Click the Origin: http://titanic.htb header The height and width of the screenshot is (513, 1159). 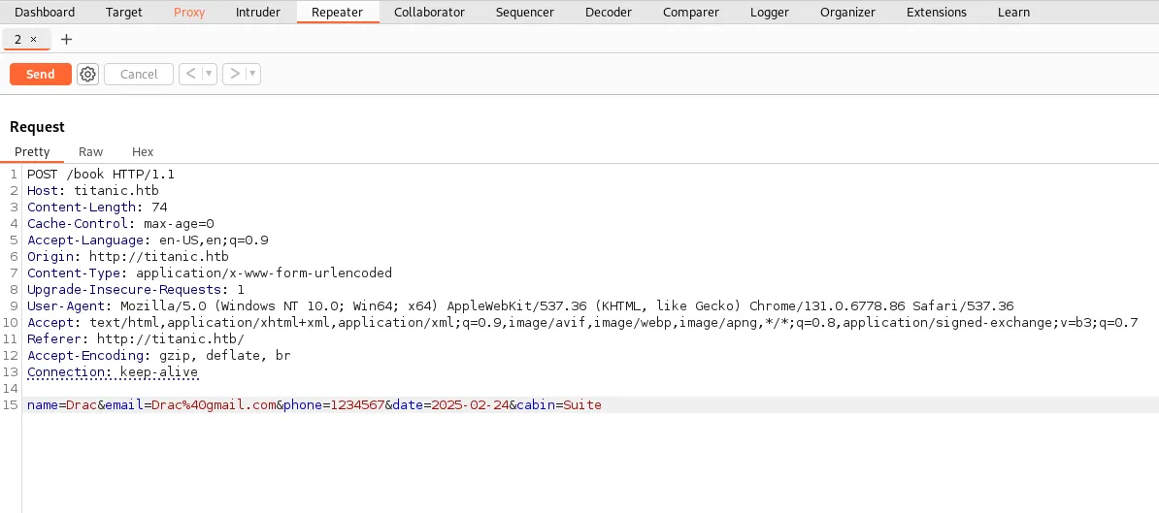(x=128, y=257)
